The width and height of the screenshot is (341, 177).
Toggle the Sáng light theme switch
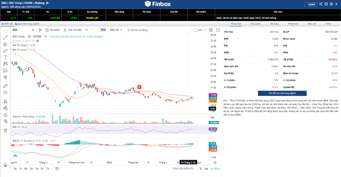[101, 29]
